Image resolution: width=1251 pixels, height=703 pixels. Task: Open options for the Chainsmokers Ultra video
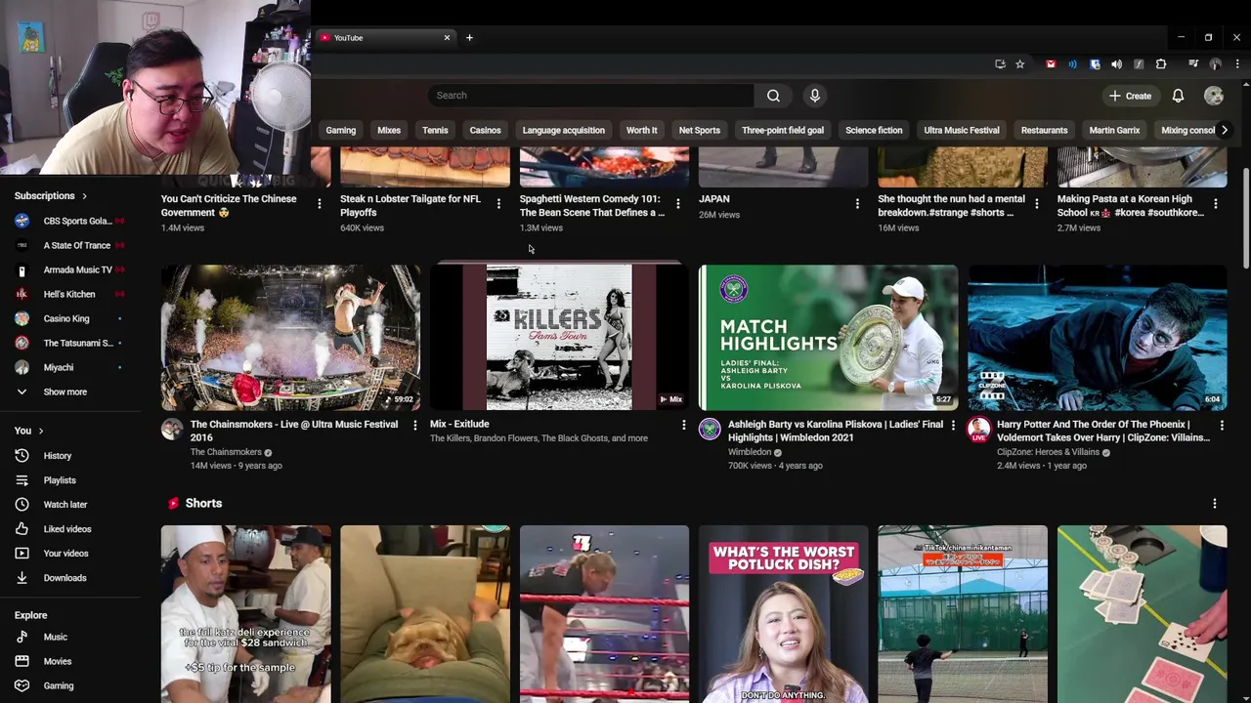click(x=415, y=426)
